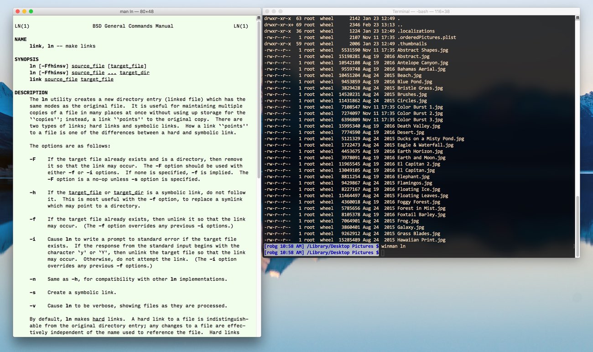Screen dimensions: 593x352
Task: Click Desert.jpg in Terminal listing
Action: coord(411,133)
